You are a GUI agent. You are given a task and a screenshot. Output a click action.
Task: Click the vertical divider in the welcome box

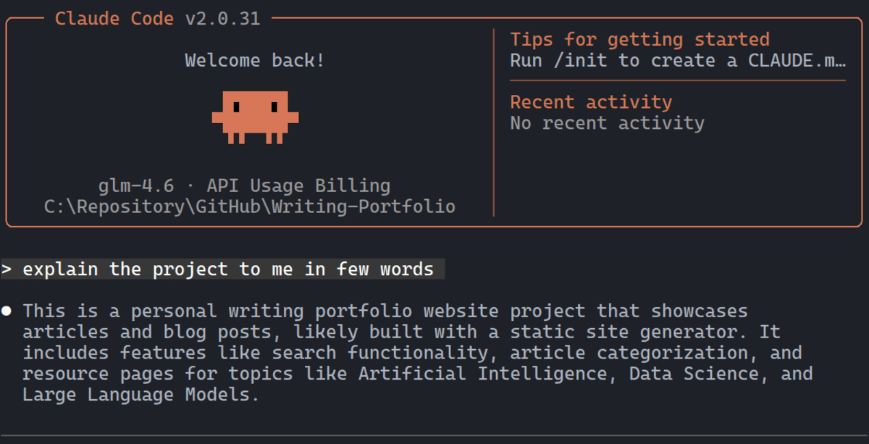tap(494, 123)
